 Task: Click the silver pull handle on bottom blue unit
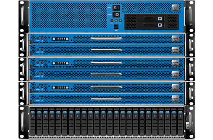pyautogui.click(x=106, y=99)
